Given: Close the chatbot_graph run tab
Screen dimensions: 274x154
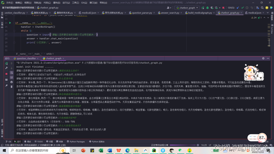Looking at the screenshot, I should [x=63, y=59].
